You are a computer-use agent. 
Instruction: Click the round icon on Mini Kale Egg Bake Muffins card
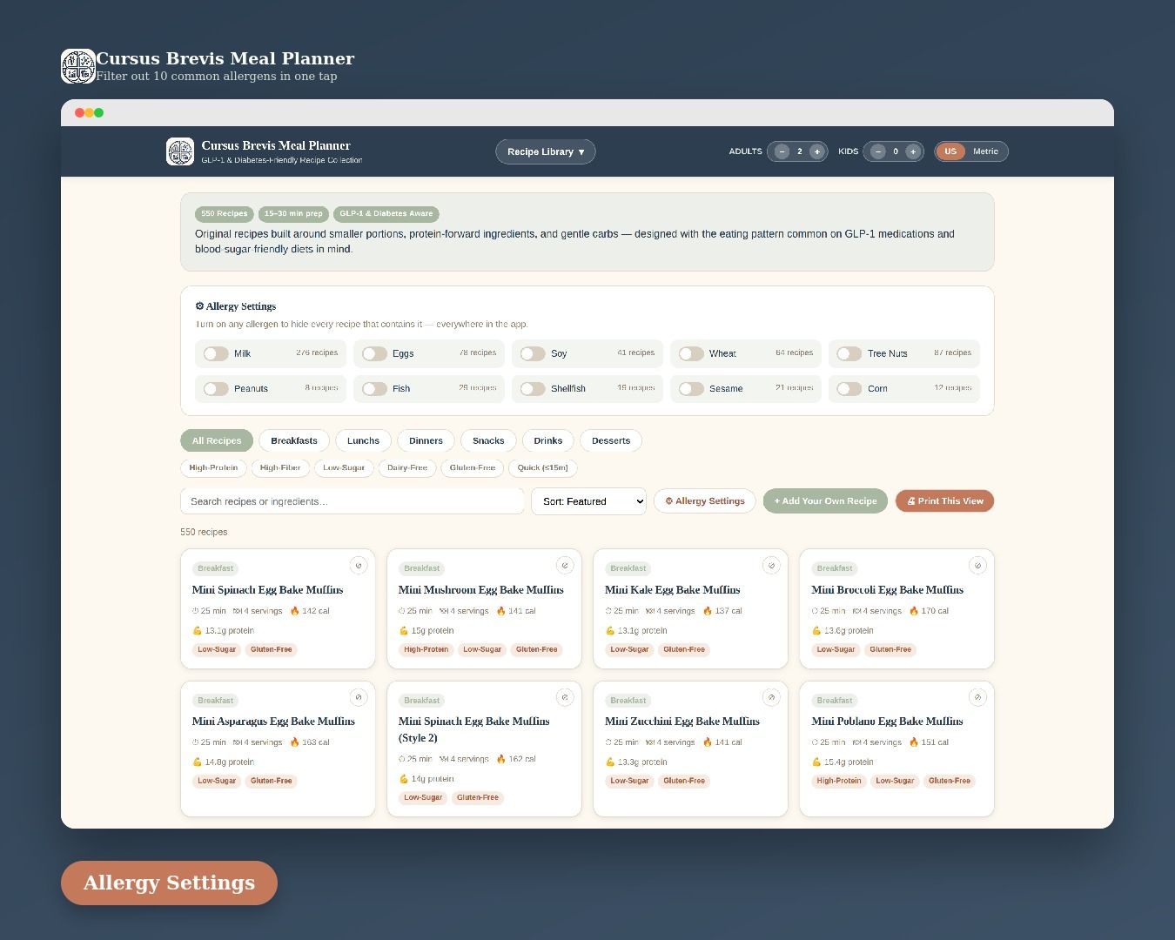pyautogui.click(x=770, y=566)
